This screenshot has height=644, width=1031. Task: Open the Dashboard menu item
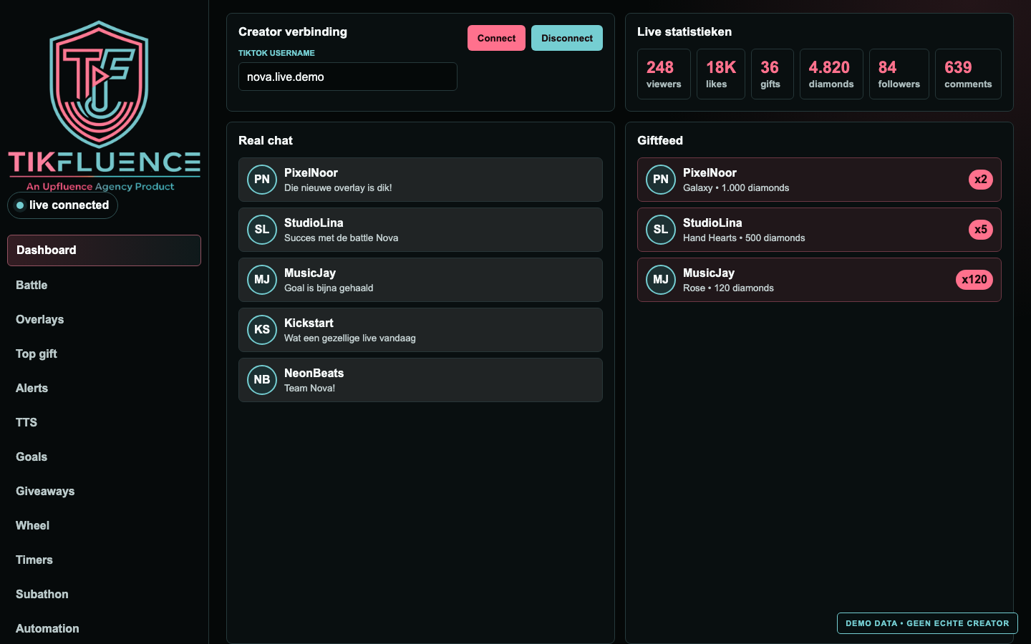[104, 250]
